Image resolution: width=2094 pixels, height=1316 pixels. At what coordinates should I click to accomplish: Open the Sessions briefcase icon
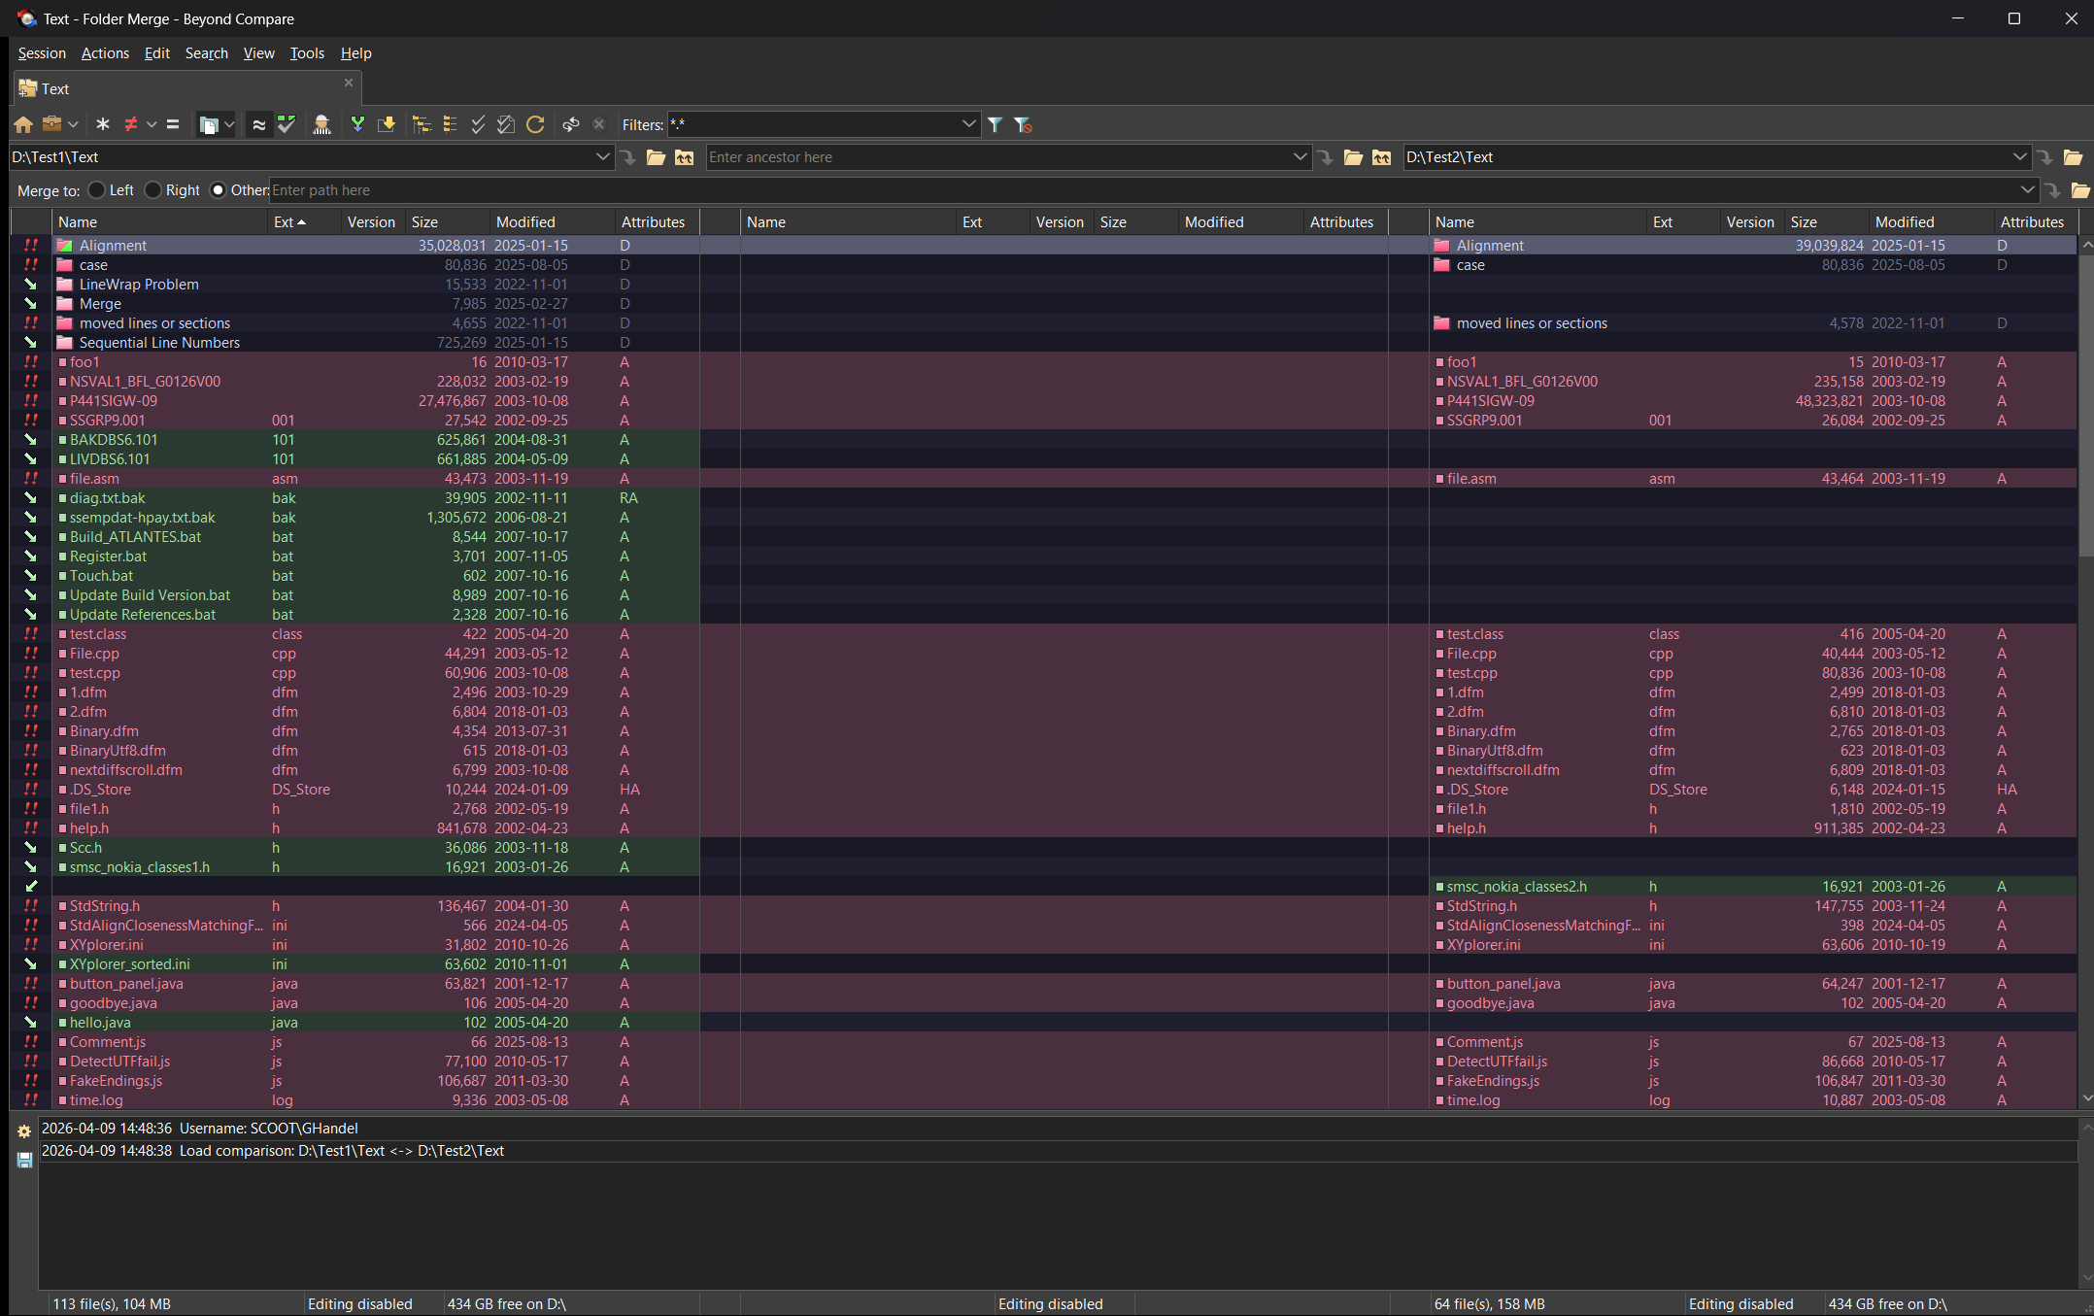[52, 124]
